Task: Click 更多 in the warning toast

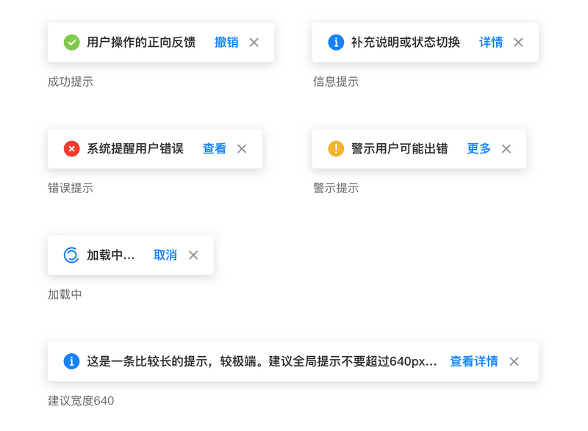Action: [478, 149]
